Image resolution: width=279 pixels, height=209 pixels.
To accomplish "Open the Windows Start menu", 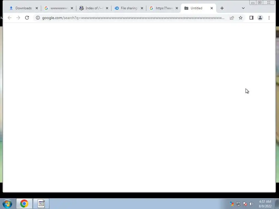I will coord(7,204).
